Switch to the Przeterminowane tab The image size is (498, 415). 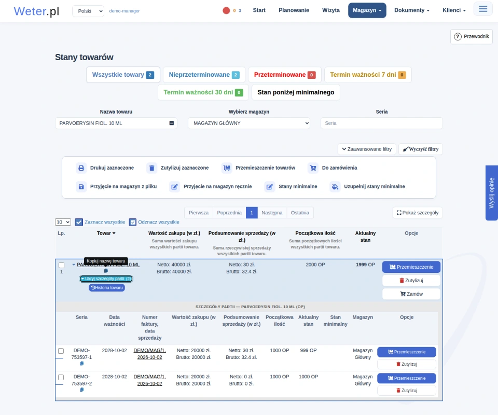285,75
